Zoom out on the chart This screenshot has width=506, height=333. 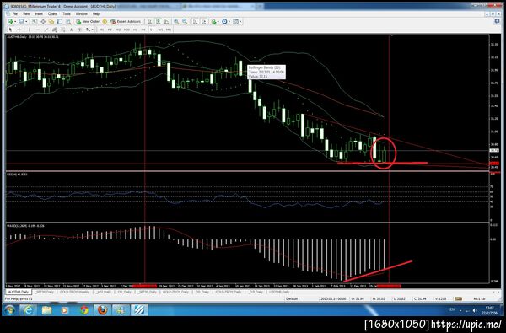point(185,21)
